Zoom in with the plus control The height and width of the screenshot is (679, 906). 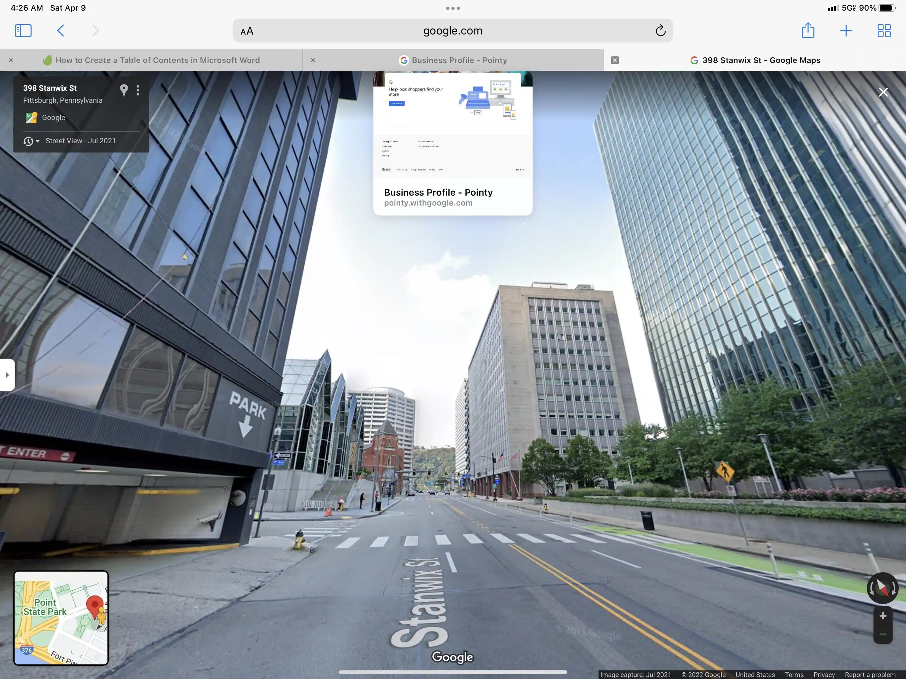pyautogui.click(x=883, y=616)
